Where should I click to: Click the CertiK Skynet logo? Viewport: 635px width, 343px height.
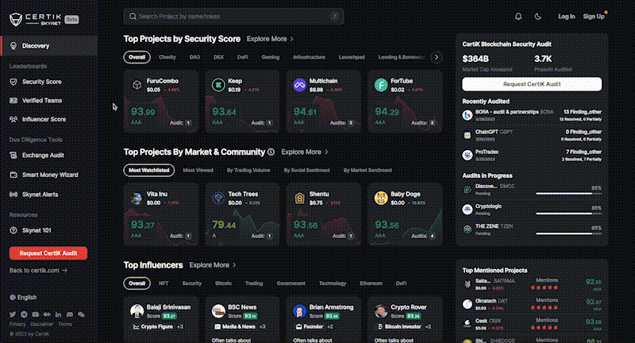coord(44,19)
